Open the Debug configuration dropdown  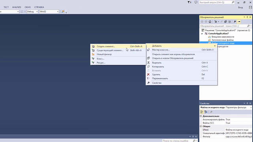pyautogui.click(x=32, y=11)
